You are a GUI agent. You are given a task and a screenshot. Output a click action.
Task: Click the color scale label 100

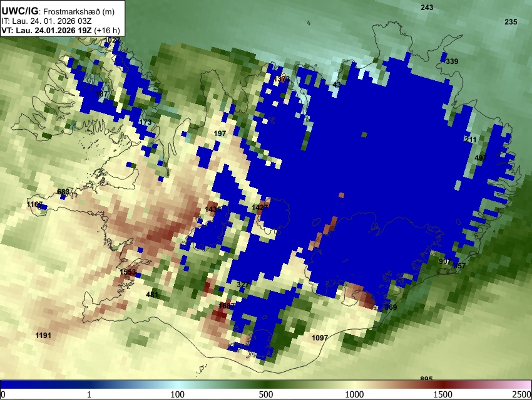(178, 394)
